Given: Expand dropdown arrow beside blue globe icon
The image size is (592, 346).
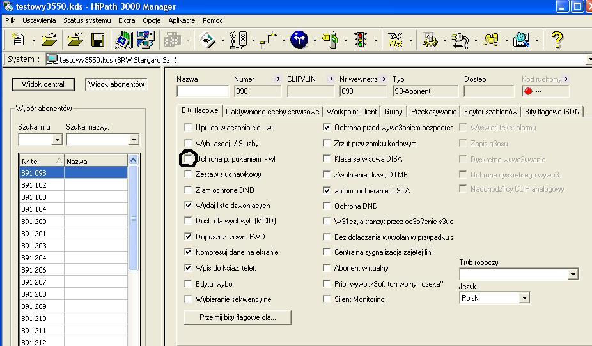Looking at the screenshot, I should (x=315, y=40).
